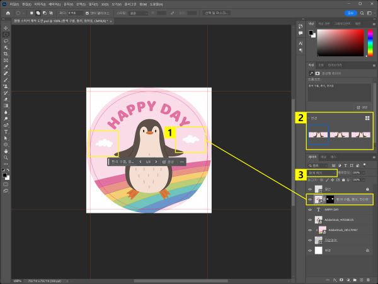Select the Crop tool in toolbar
The image size is (378, 284).
pos(6,54)
